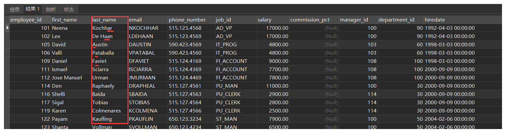The height and width of the screenshot is (133, 506).
Task: Click the first_name cell Jose Manuel
Action: pyautogui.click(x=67, y=78)
